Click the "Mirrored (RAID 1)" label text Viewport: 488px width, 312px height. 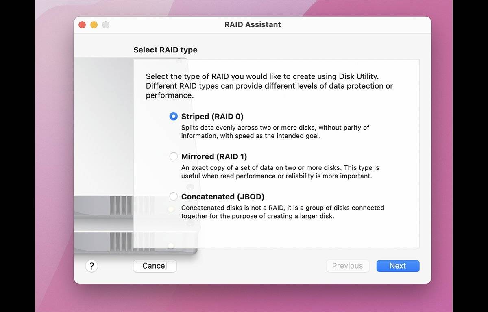click(214, 156)
